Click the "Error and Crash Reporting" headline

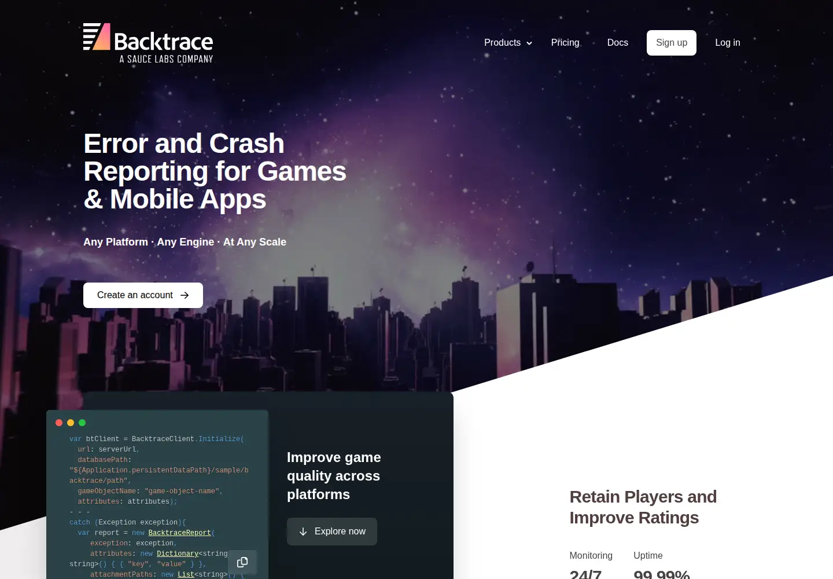click(215, 171)
